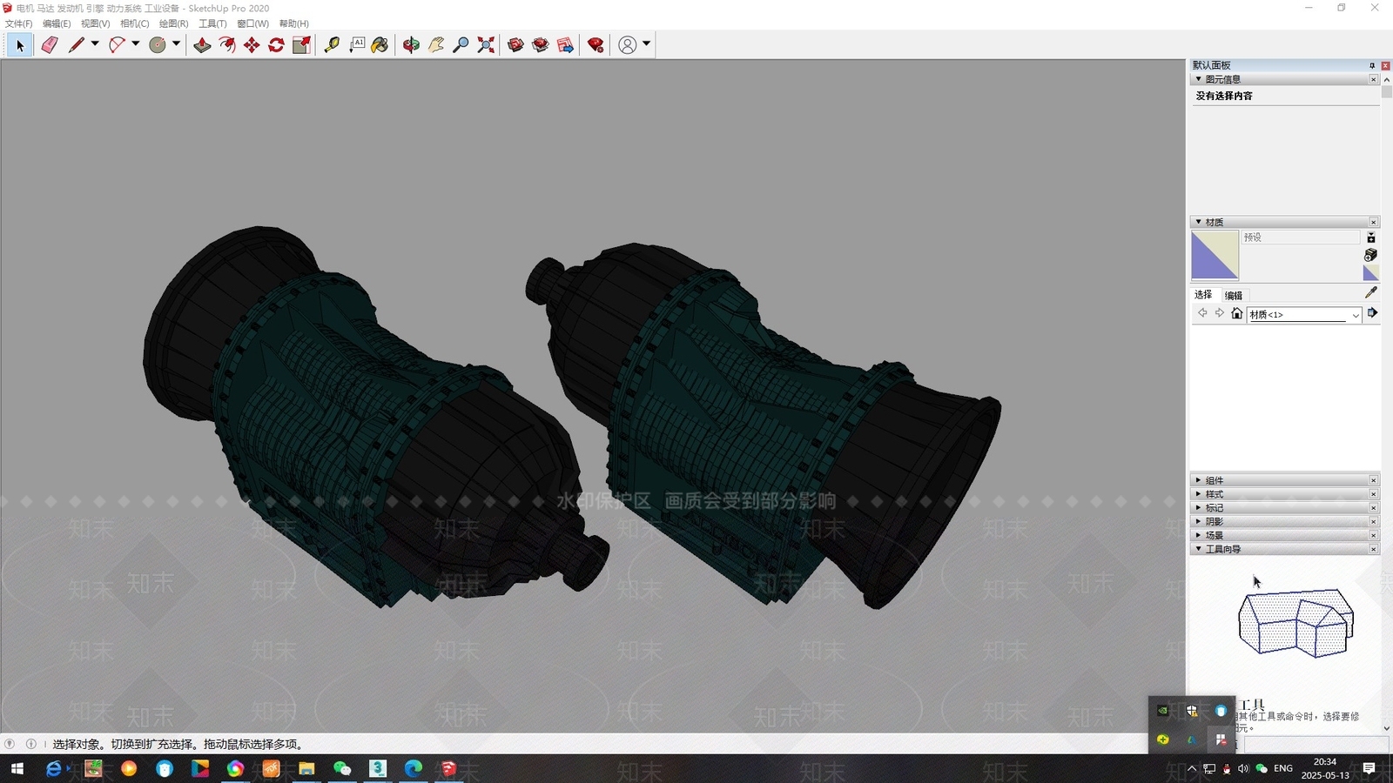Click the Share Model icon
Screen dimensions: 1393x783
coord(541,45)
